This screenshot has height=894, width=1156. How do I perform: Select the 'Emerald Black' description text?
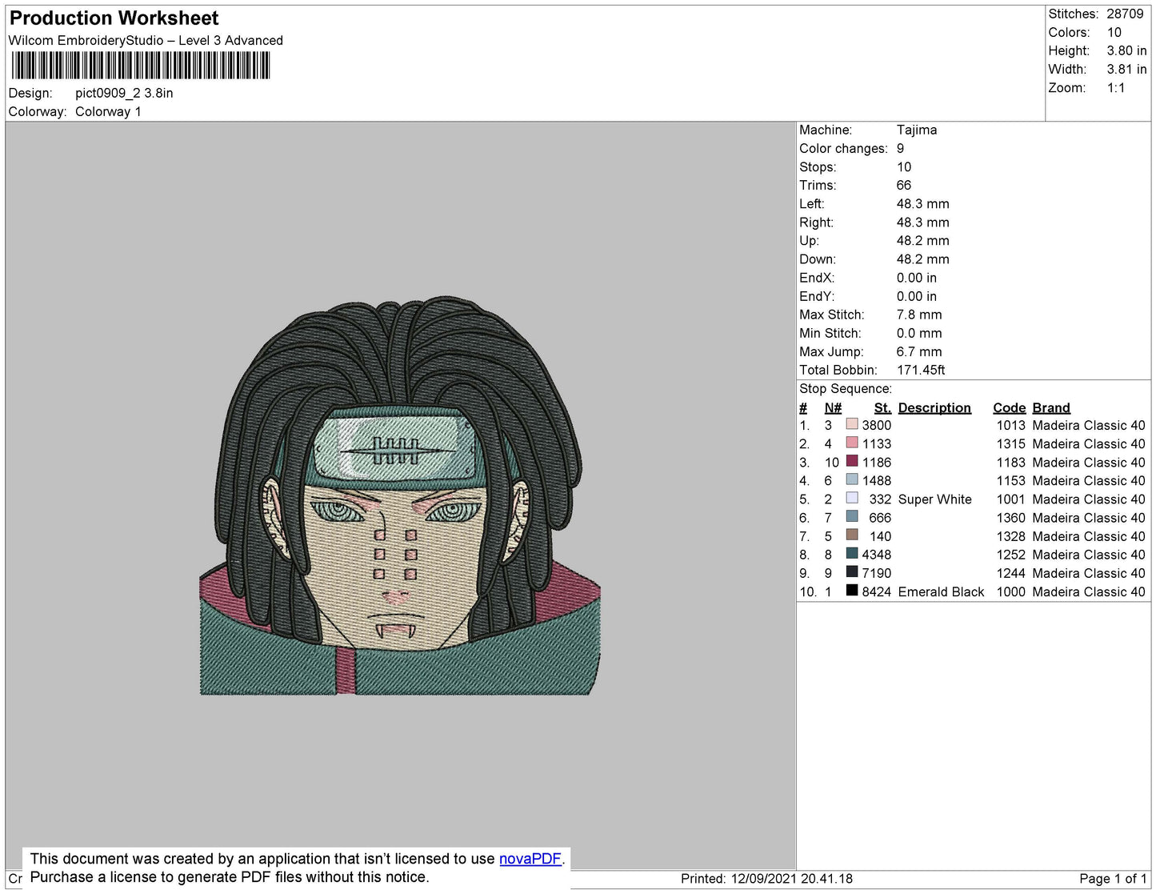941,591
